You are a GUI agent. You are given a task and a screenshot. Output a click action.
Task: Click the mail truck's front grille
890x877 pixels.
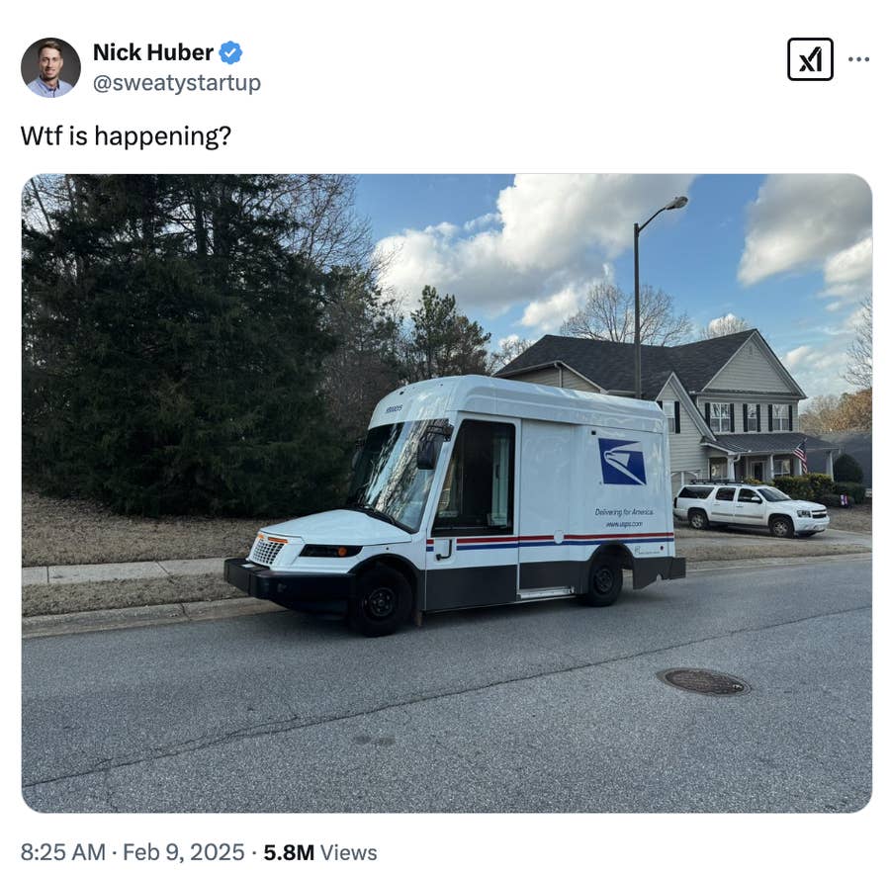267,551
